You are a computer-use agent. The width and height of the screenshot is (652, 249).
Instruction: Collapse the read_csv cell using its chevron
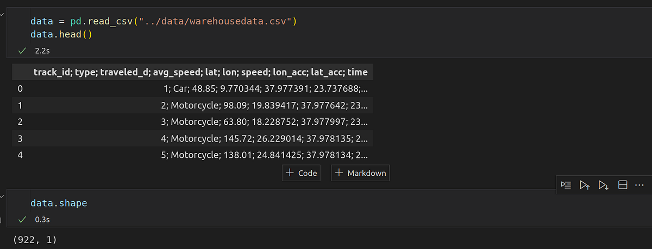(2, 15)
